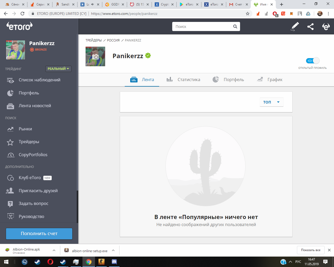Follow the РОССИЯ breadcrumb link
The image size is (334, 267).
(113, 40)
